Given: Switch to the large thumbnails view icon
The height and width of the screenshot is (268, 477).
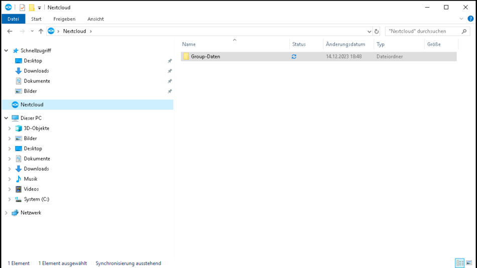Looking at the screenshot, I should [469, 263].
